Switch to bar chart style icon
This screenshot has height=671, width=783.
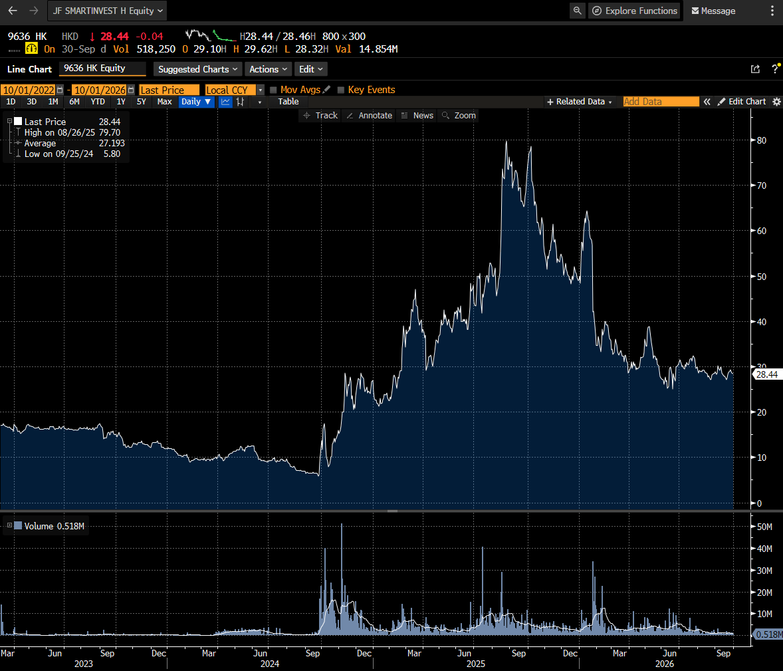(x=240, y=102)
